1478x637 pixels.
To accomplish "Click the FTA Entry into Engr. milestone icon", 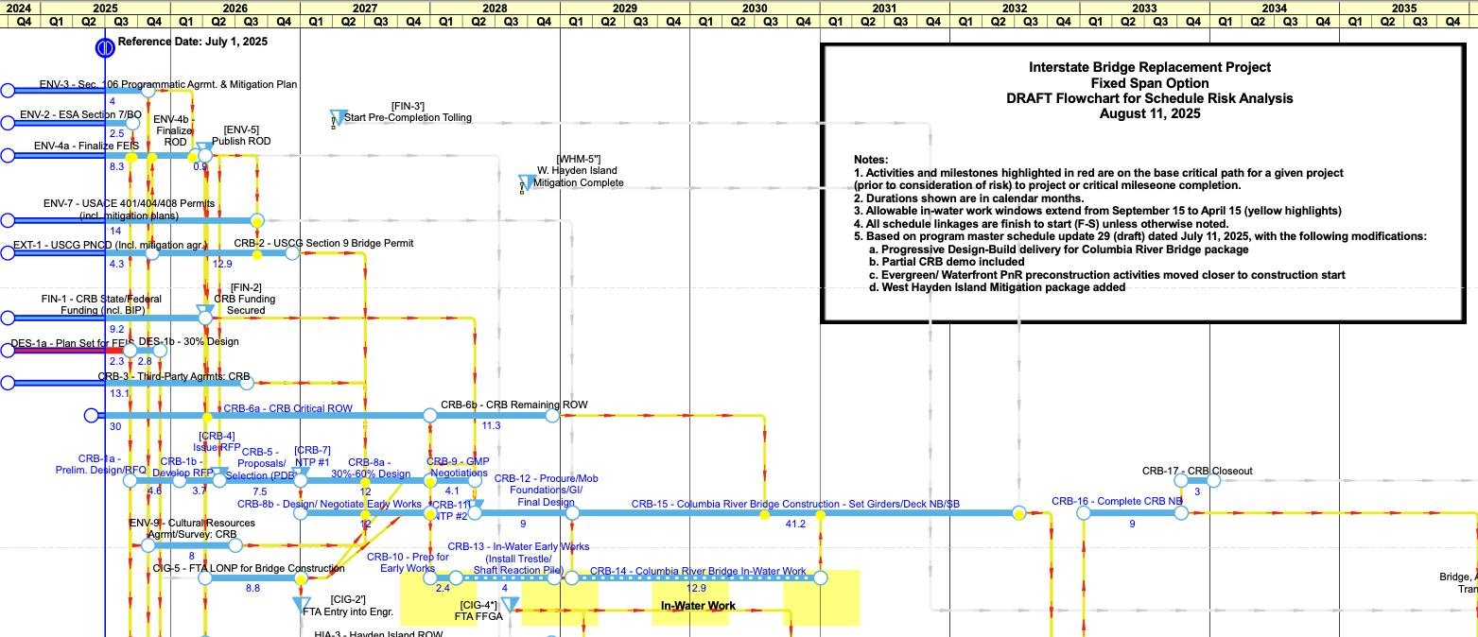I will pos(302,604).
